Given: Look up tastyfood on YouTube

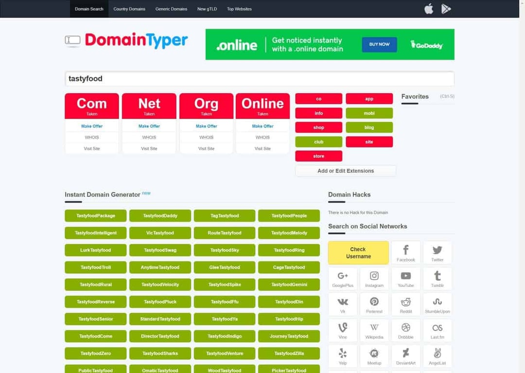Looking at the screenshot, I should (405, 278).
